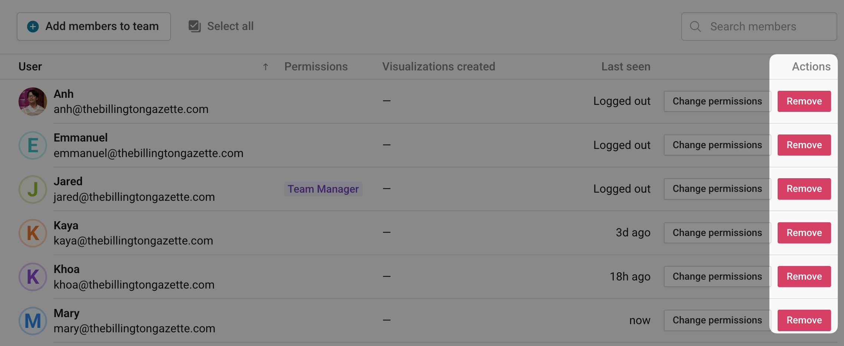Click Khoa's K avatar icon

coord(33,277)
